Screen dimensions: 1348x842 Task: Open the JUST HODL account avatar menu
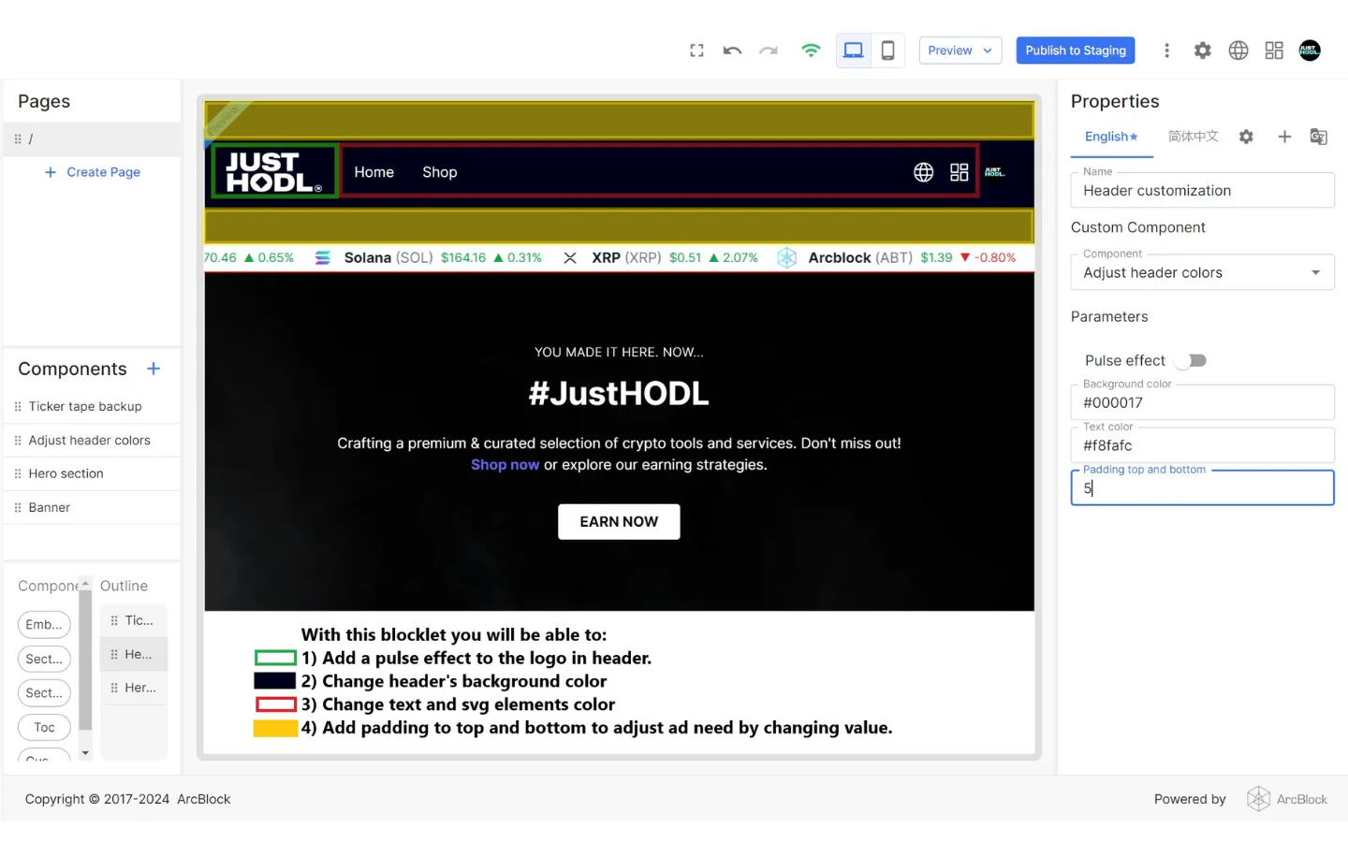point(1310,51)
